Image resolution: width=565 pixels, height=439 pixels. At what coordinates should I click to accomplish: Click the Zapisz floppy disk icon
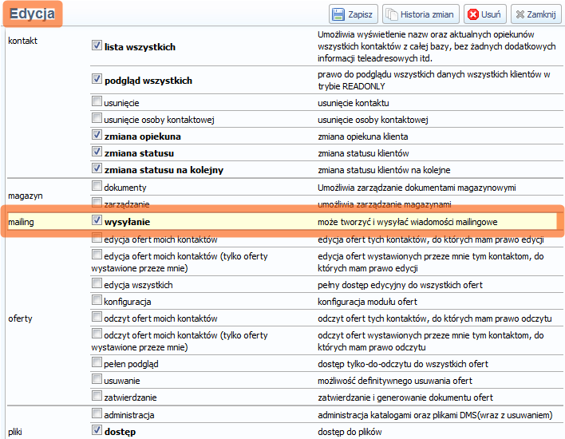[x=338, y=14]
